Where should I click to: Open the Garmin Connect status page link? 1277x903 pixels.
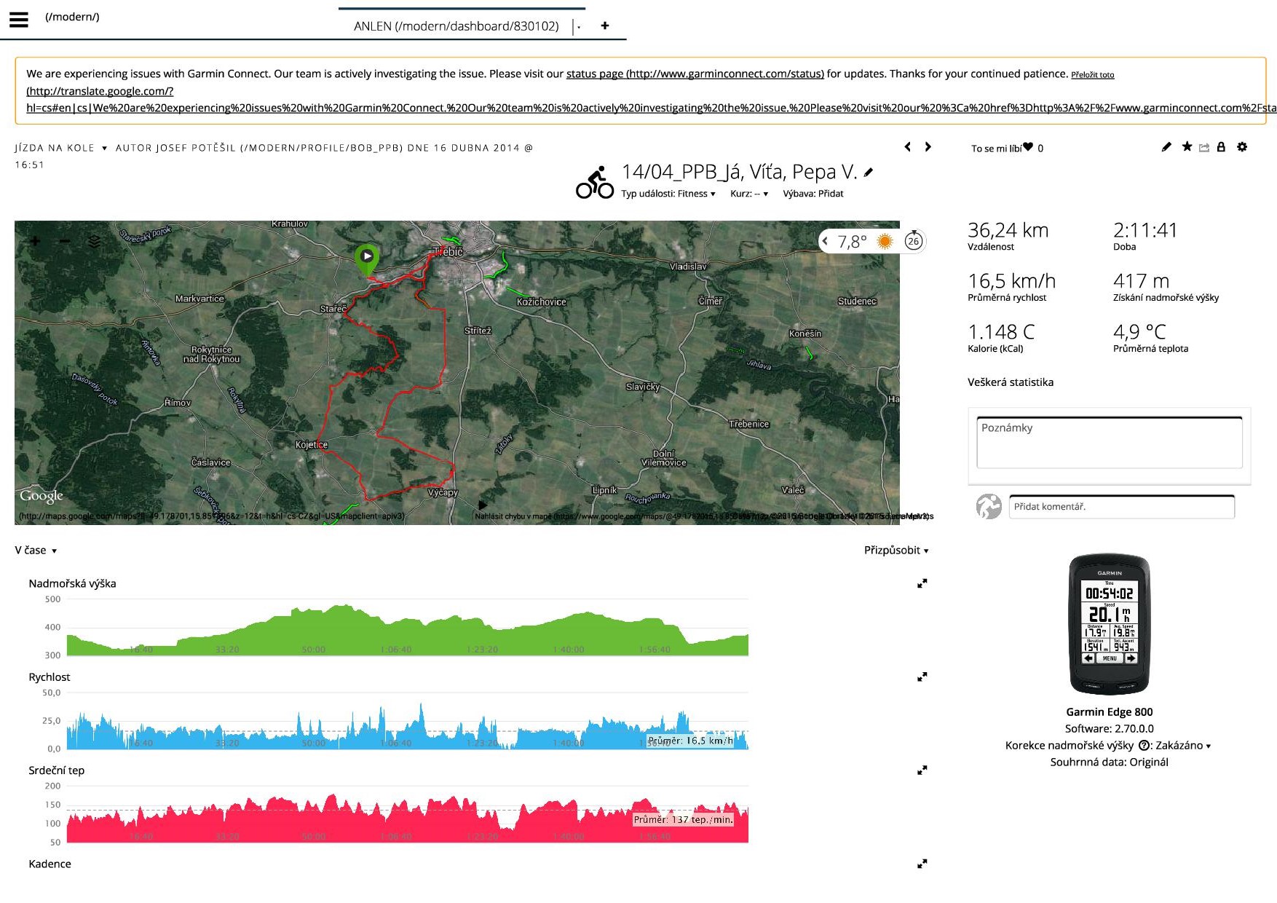[695, 74]
